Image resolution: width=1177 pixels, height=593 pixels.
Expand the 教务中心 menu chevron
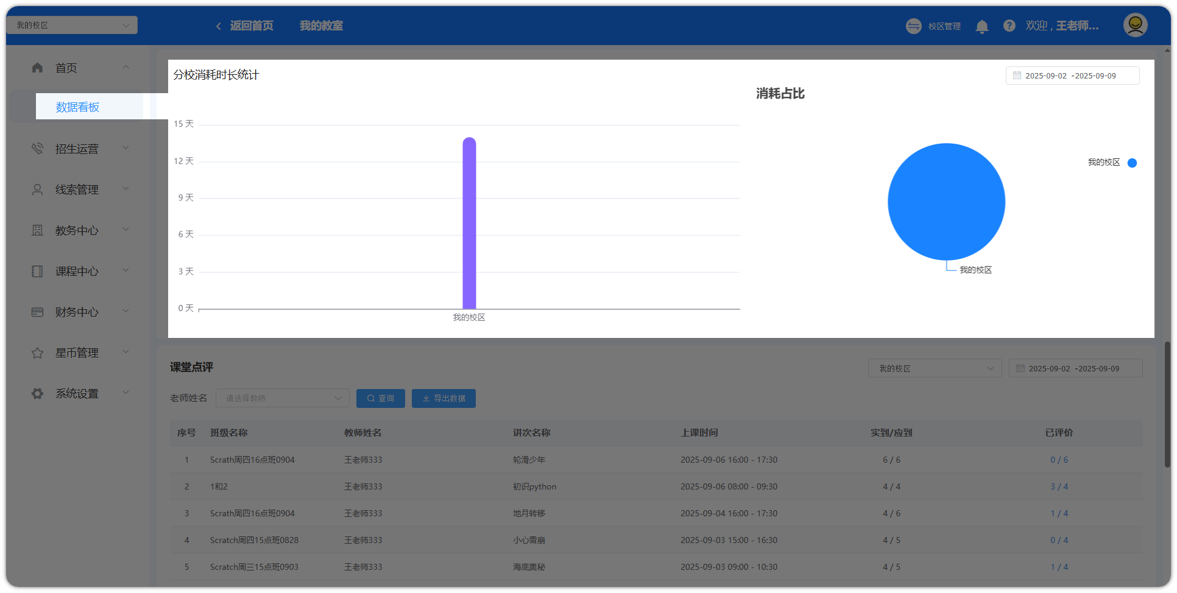[x=126, y=230]
